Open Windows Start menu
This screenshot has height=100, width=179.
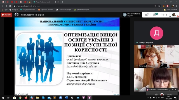point(3,97)
